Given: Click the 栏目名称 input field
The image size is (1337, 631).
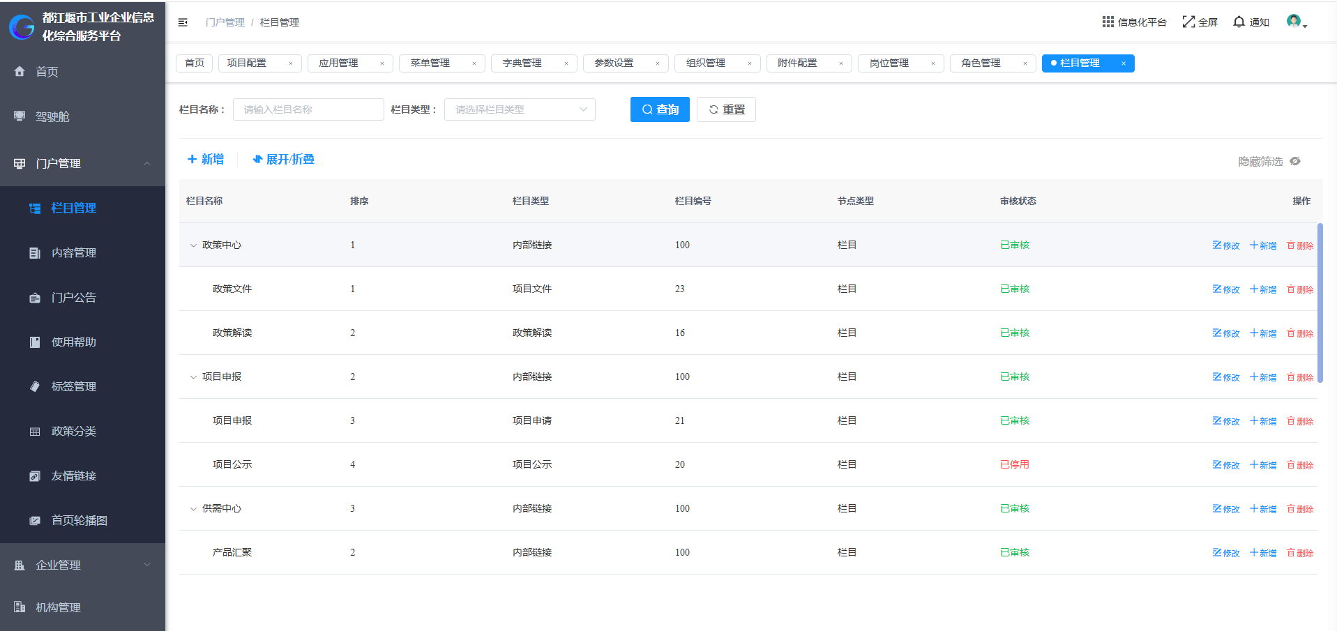Looking at the screenshot, I should pos(308,109).
